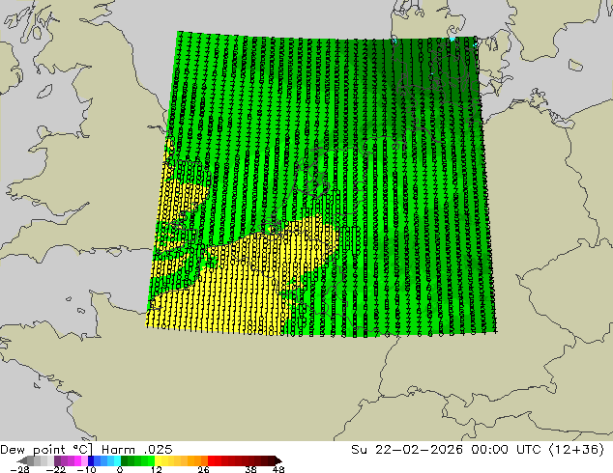Click the dark purple legend swatch at -22
Screen dimensions: 613x473
tap(57, 460)
